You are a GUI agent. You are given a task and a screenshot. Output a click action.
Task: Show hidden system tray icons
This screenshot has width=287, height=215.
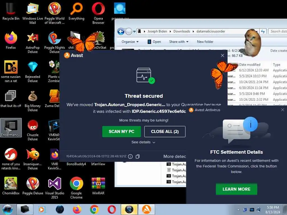click(x=238, y=210)
